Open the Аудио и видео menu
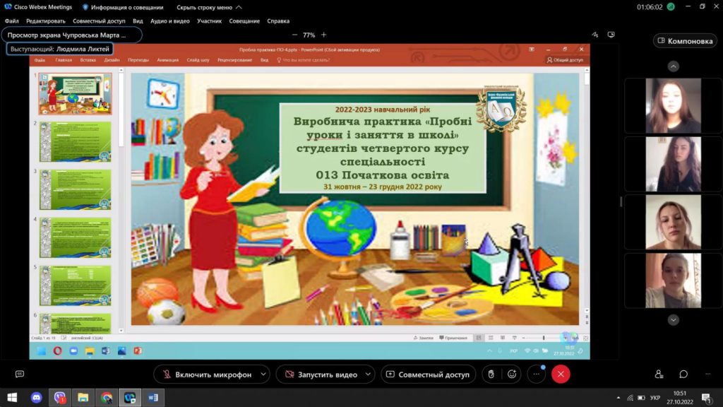The image size is (723, 407). click(x=169, y=21)
